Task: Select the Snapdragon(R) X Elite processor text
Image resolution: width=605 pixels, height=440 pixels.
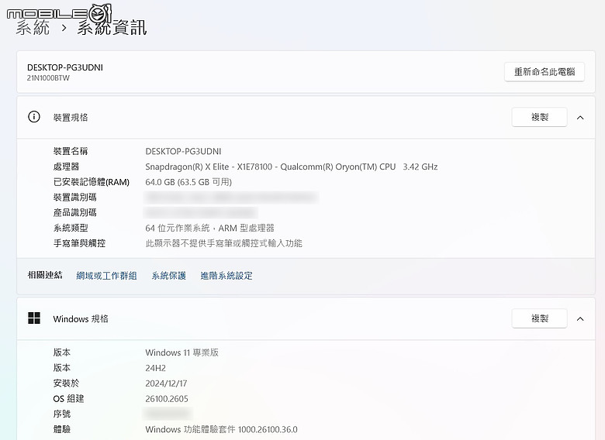Action: tap(292, 167)
